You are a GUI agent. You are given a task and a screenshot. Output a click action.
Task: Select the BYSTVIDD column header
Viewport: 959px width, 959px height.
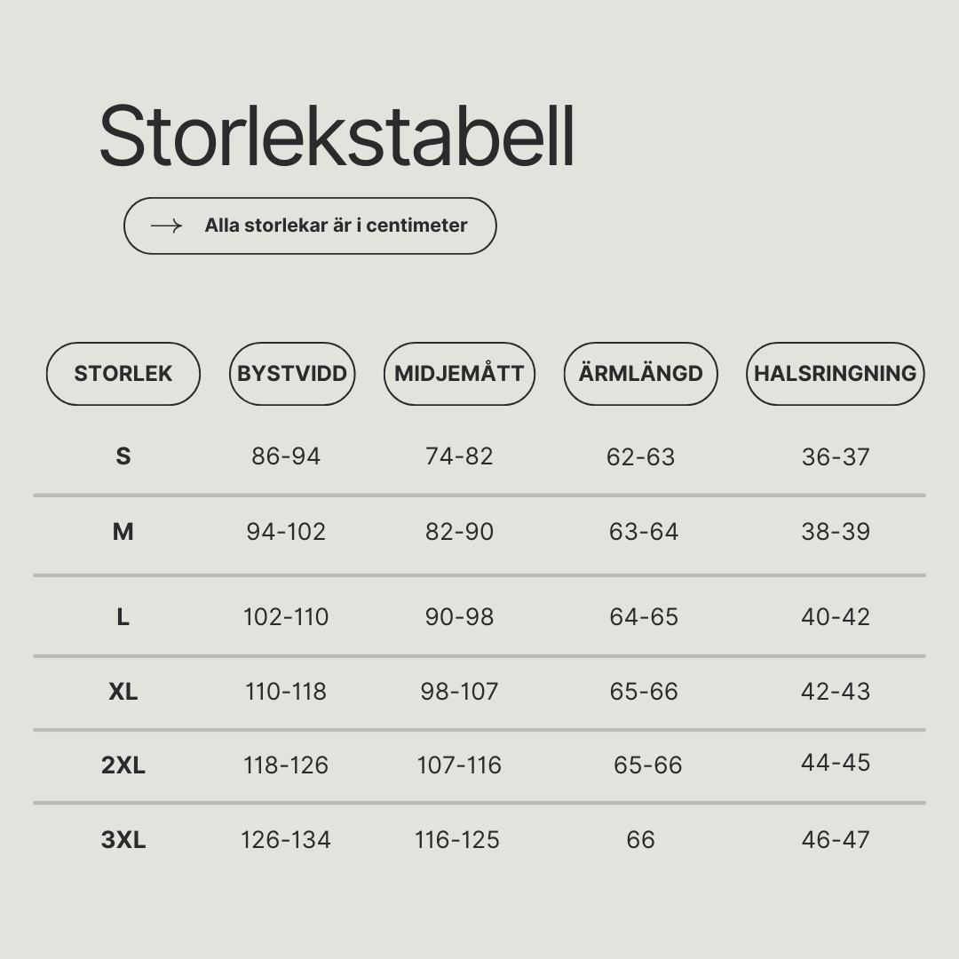click(292, 374)
